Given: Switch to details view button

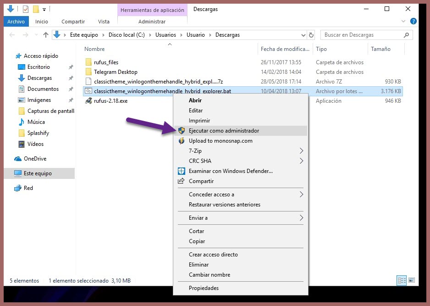Looking at the screenshot, I should pyautogui.click(x=402, y=280).
